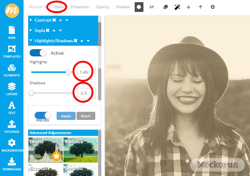The width and height of the screenshot is (250, 176).
Task: Toggle the Active switch
Action: [x=38, y=53]
